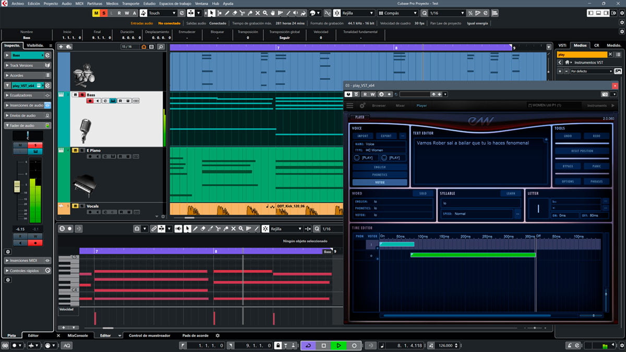Click the PANIC button in Tools
Viewport: 626px width, 352px height.
tap(596, 166)
